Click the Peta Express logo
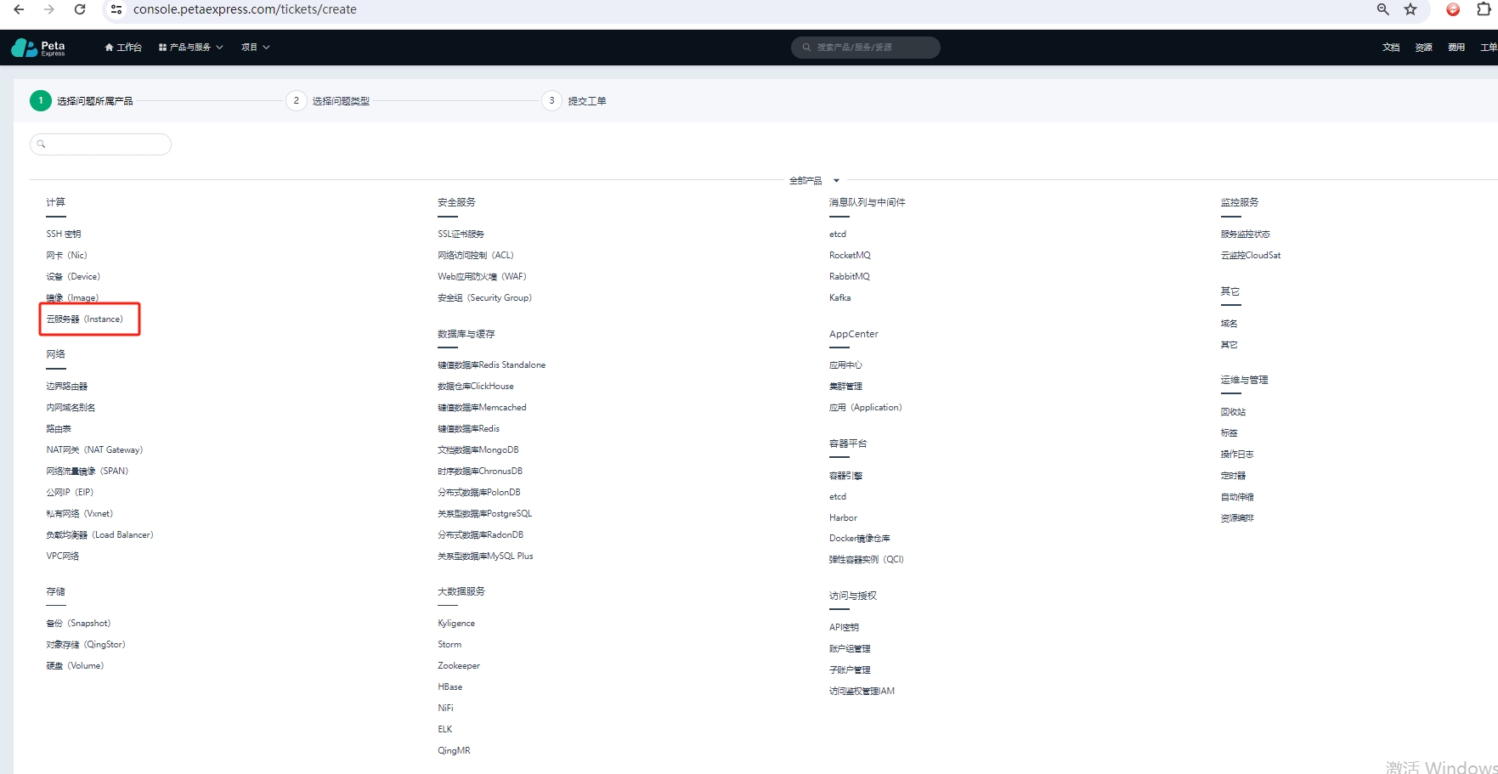 pyautogui.click(x=38, y=48)
